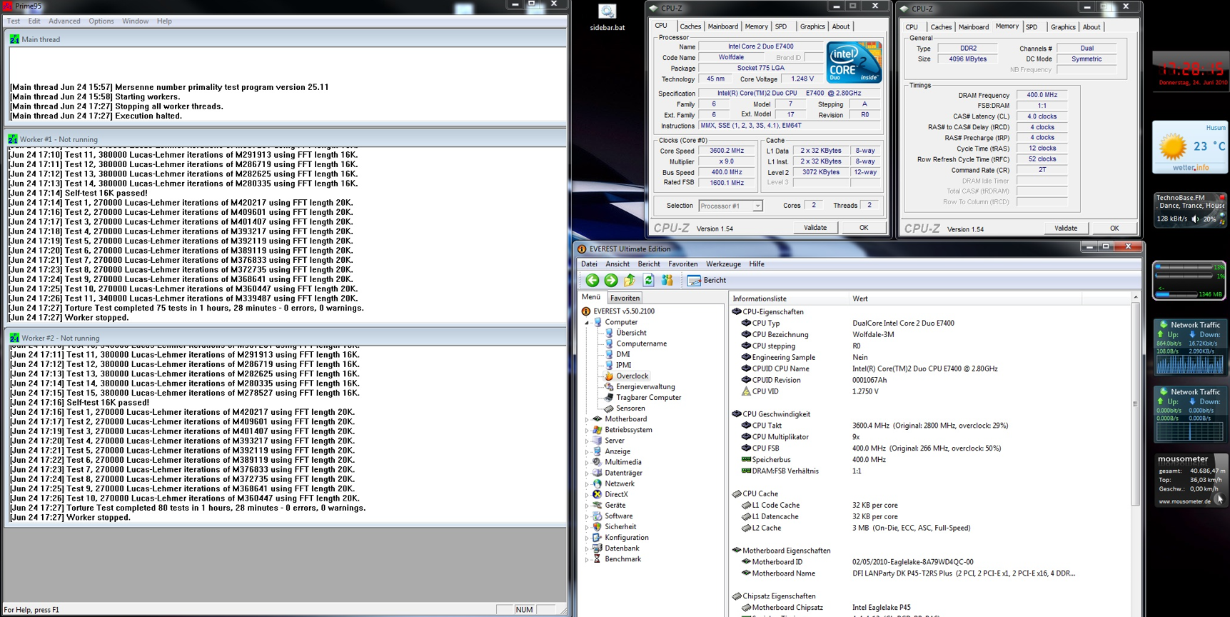
Task: Expand the Motherboard tree node
Action: pyautogui.click(x=587, y=420)
